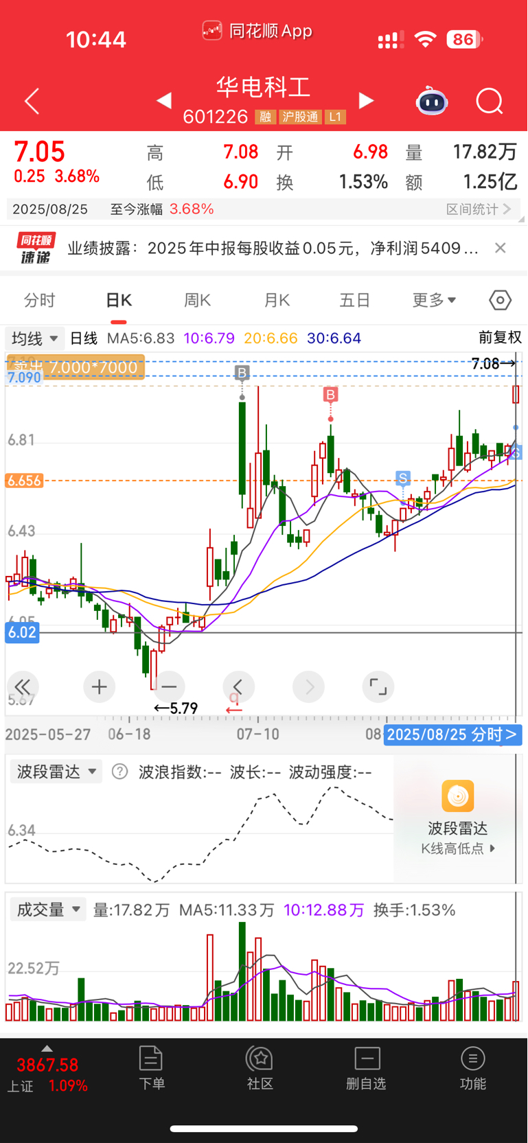Select the 月K chart tab
528x1143 pixels.
277,301
